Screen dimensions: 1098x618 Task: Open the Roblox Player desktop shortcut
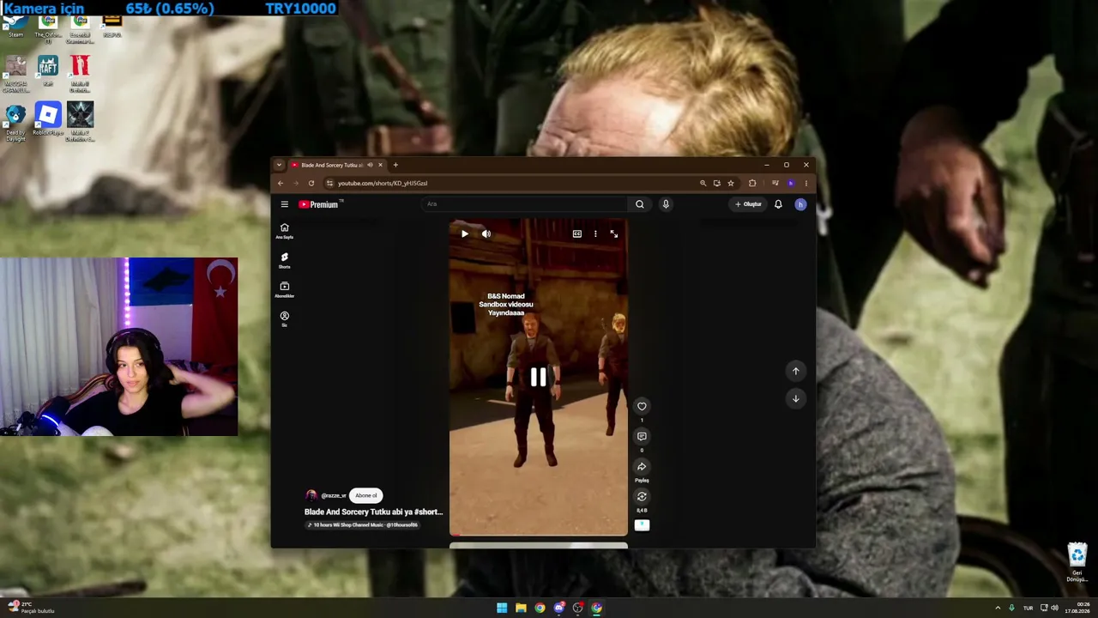click(48, 119)
